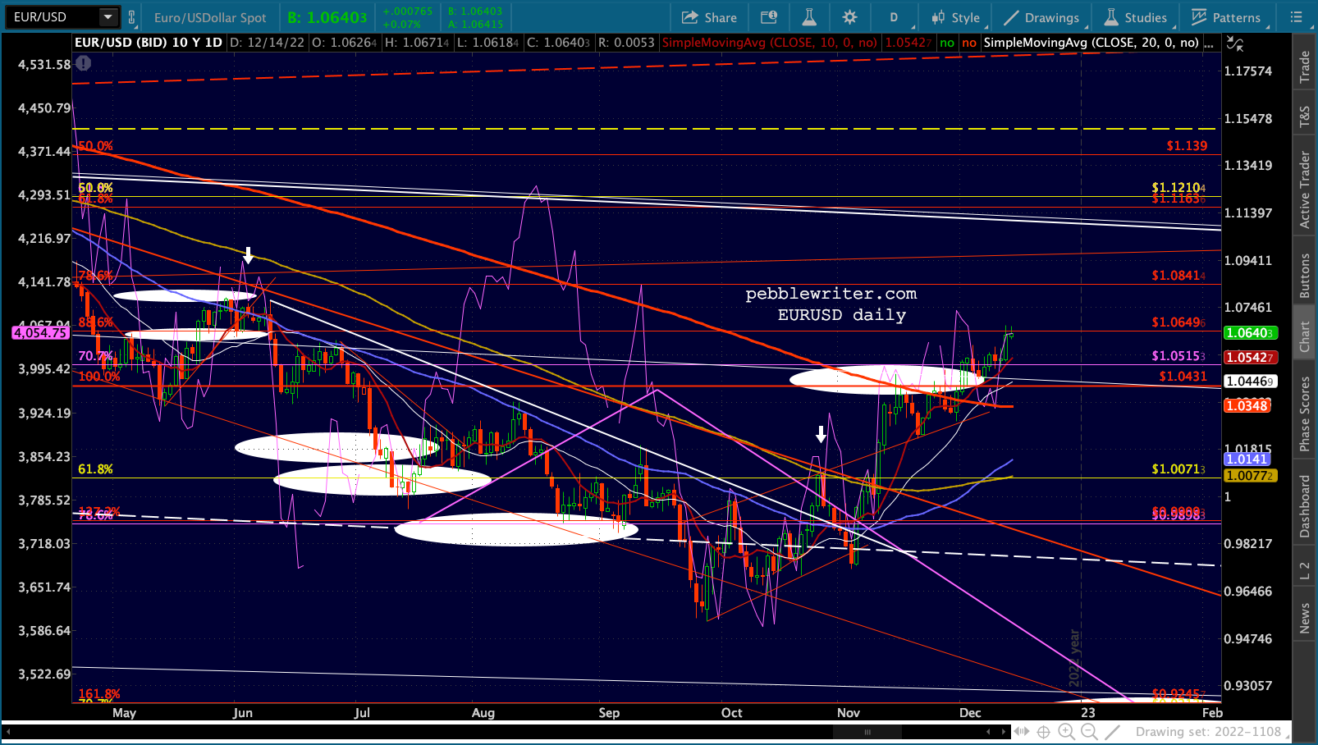This screenshot has width=1318, height=745.
Task: Click the scroll left arrow at chart bottom
Action: (9, 731)
